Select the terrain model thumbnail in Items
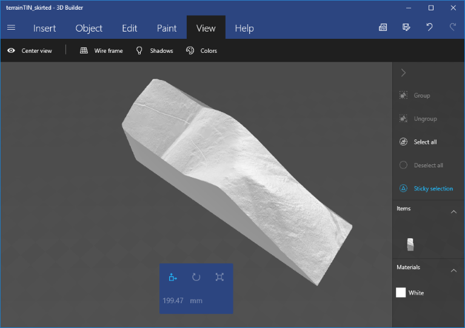Viewport: 465px width, 328px height. point(410,244)
